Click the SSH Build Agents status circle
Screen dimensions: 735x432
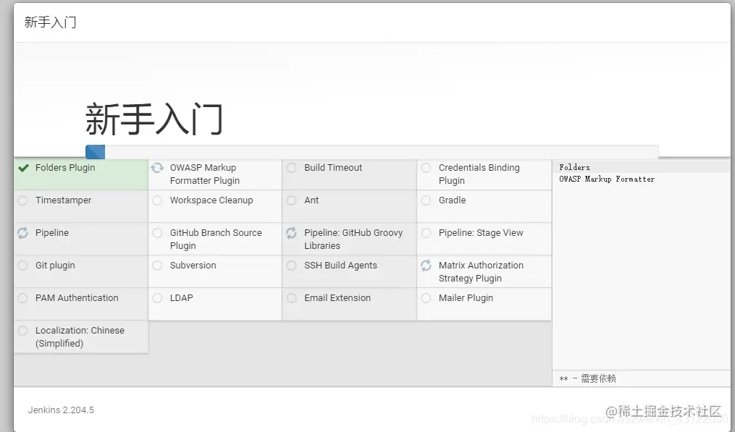pyautogui.click(x=292, y=266)
